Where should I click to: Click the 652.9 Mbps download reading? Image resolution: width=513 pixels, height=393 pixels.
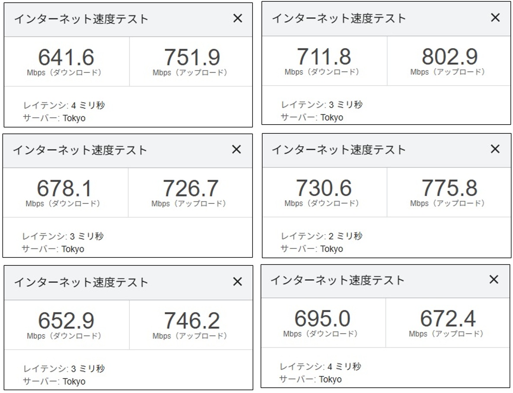[x=66, y=321]
